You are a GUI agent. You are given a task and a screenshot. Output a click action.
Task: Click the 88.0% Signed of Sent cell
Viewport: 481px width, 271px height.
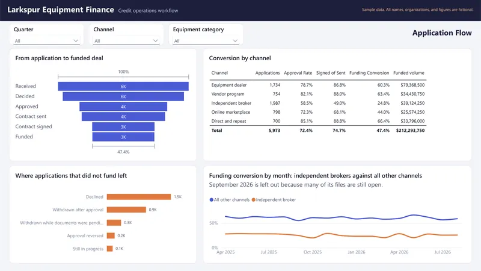pyautogui.click(x=340, y=94)
